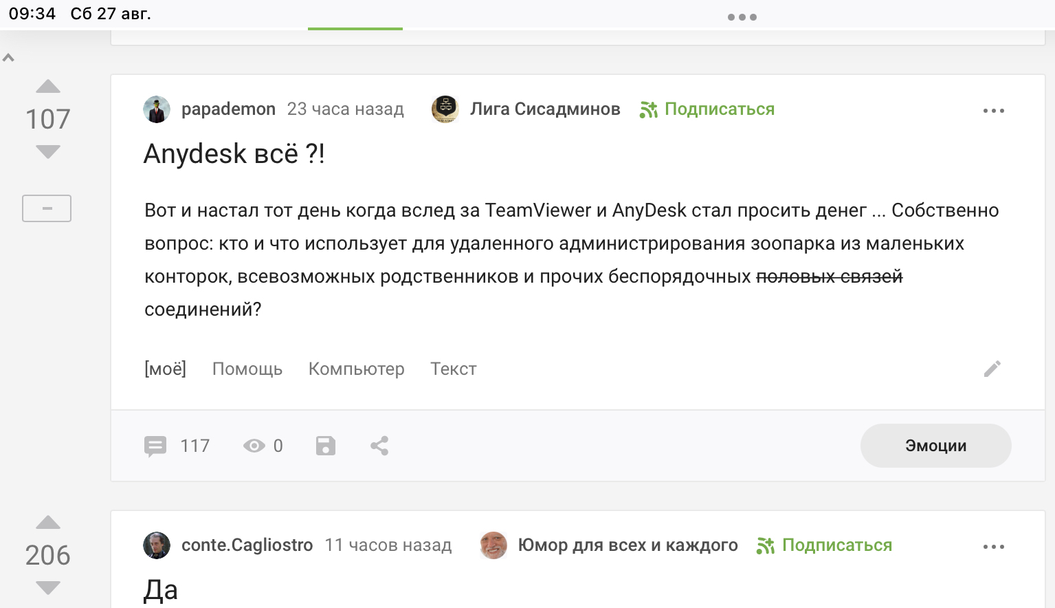Go to Юмор для всех и каждого community
The width and height of the screenshot is (1055, 608).
tap(628, 545)
